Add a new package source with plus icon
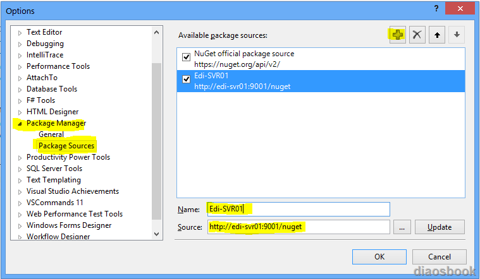The width and height of the screenshot is (480, 279). click(x=397, y=35)
